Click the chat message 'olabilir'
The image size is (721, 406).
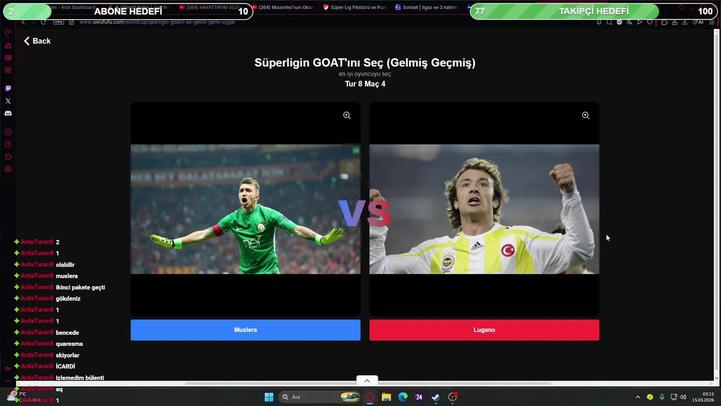point(65,264)
